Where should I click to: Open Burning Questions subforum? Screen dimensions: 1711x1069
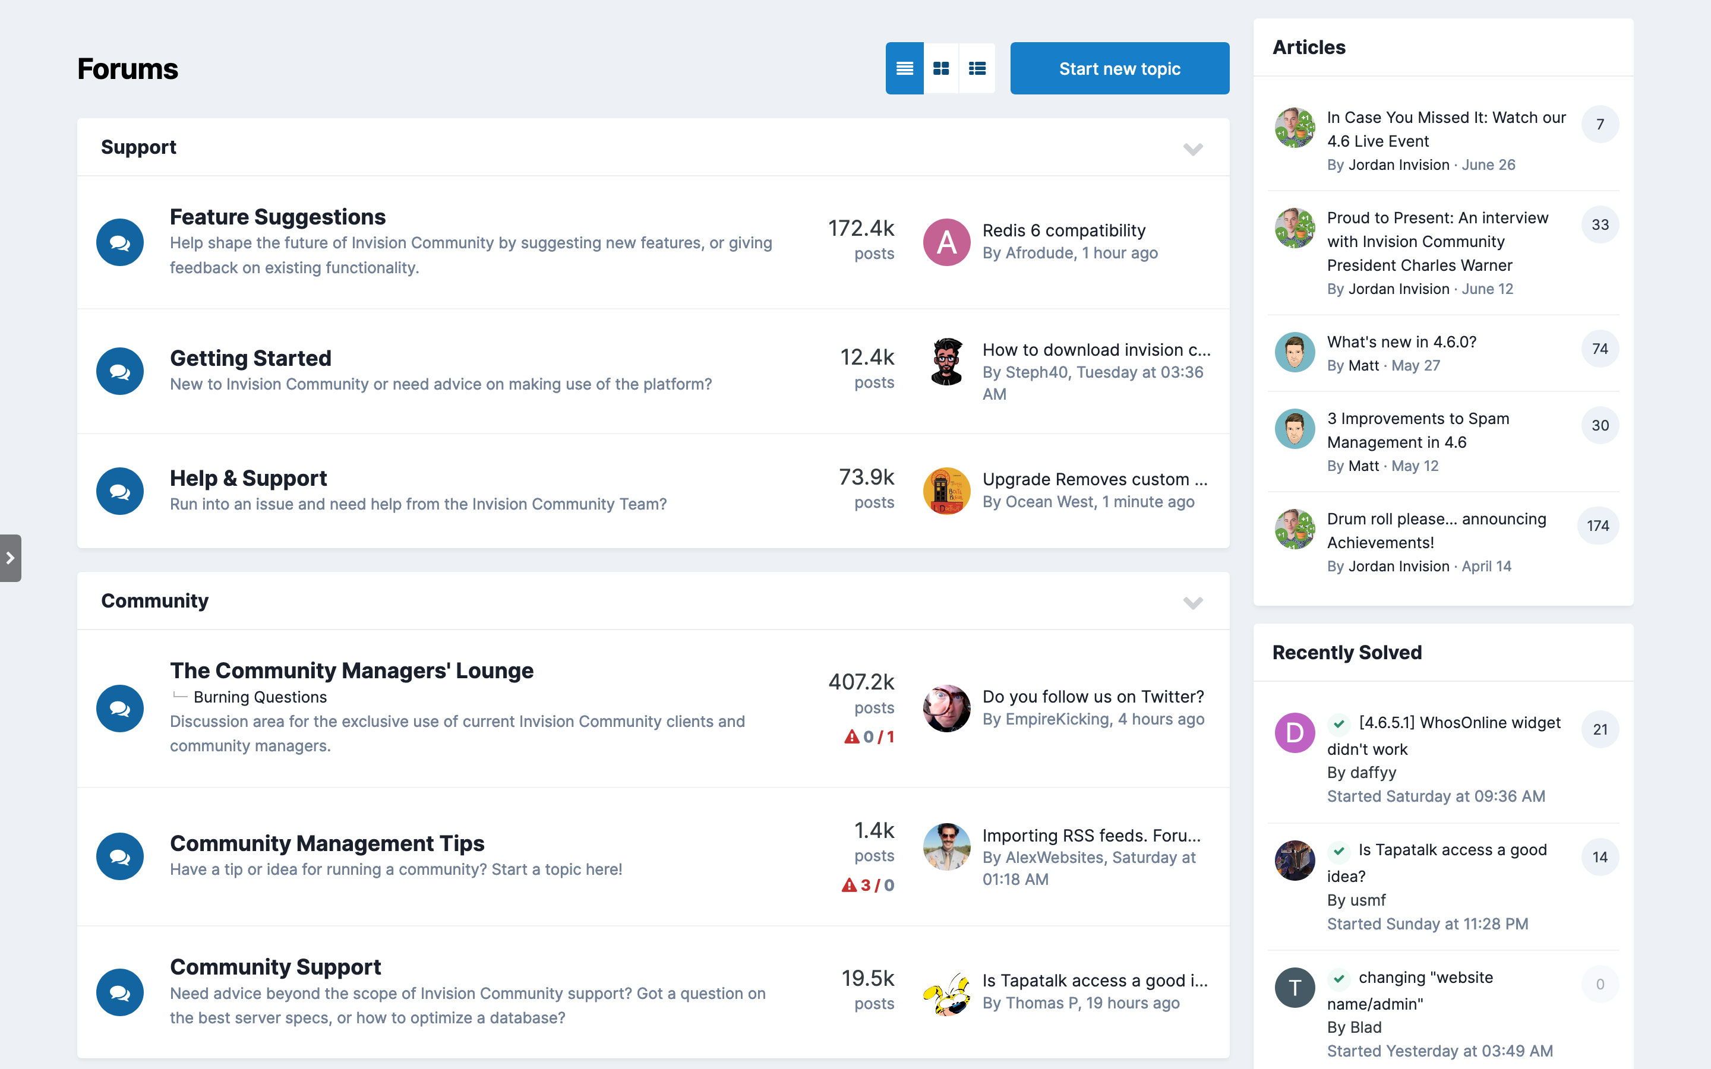click(x=260, y=697)
